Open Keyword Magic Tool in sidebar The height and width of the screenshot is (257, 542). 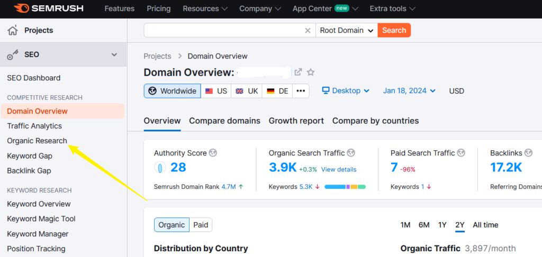(41, 218)
